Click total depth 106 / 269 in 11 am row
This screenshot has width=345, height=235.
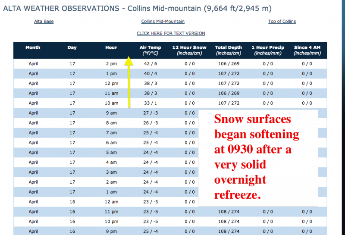229,93
